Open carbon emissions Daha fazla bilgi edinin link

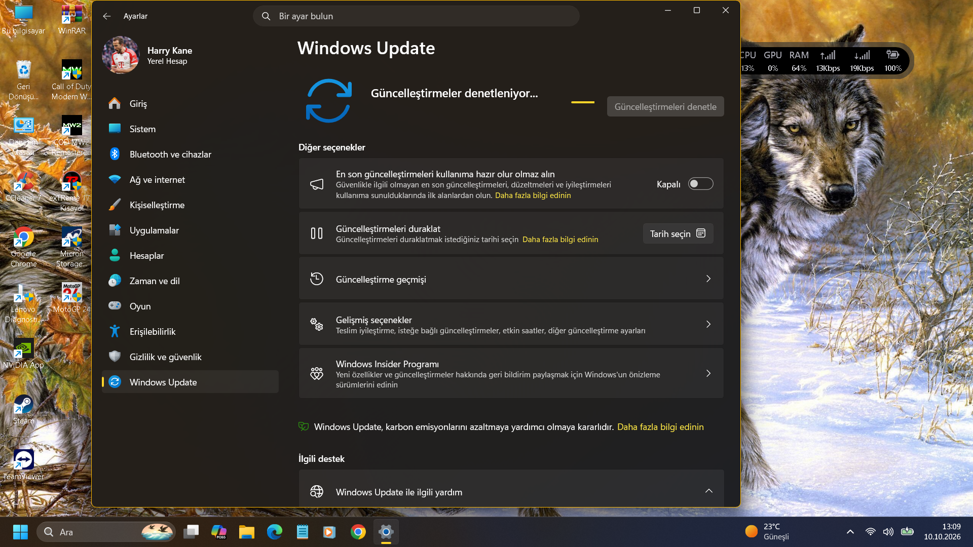660,427
